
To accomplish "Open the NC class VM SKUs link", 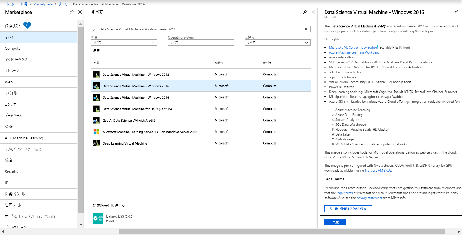I will coord(378,171).
